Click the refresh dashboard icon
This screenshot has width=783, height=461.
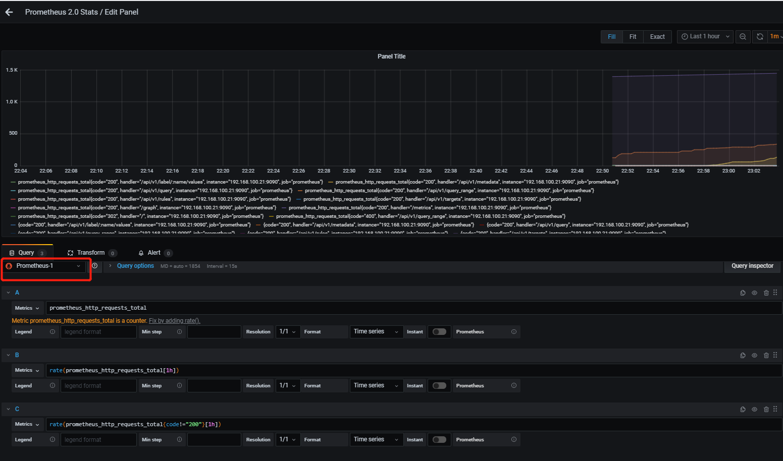coord(760,37)
